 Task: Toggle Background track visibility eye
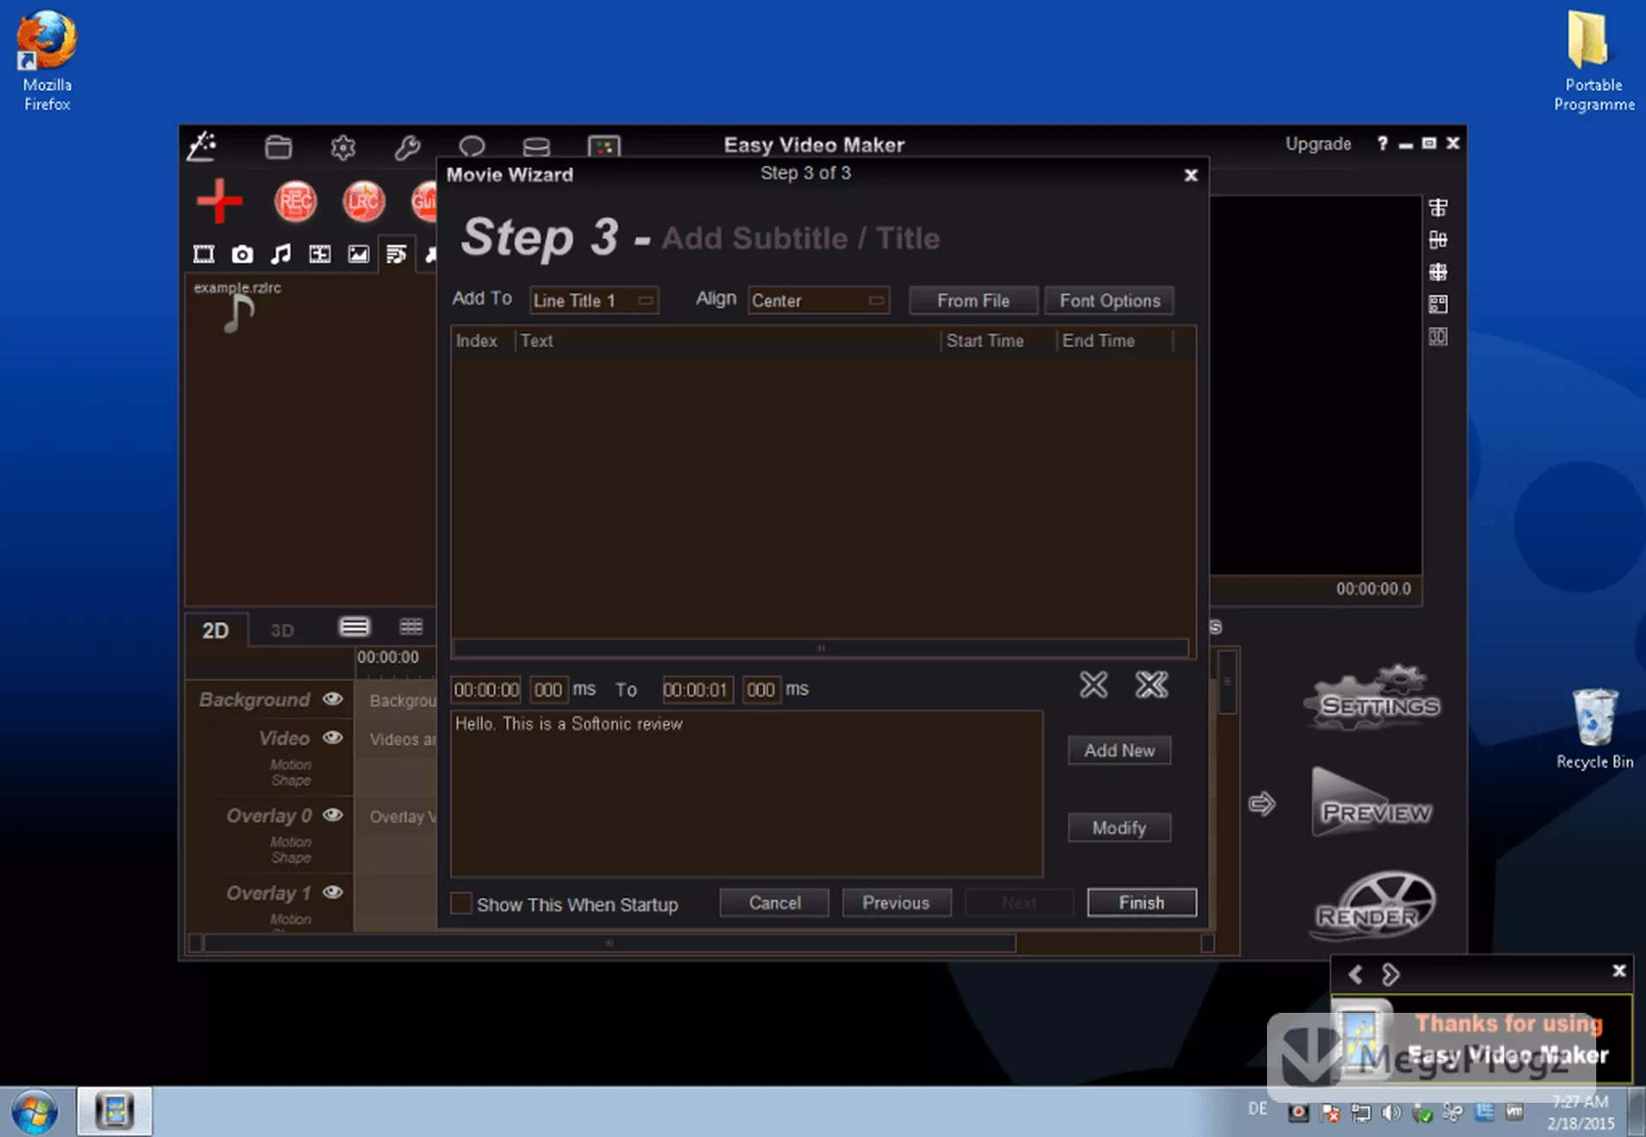(333, 699)
